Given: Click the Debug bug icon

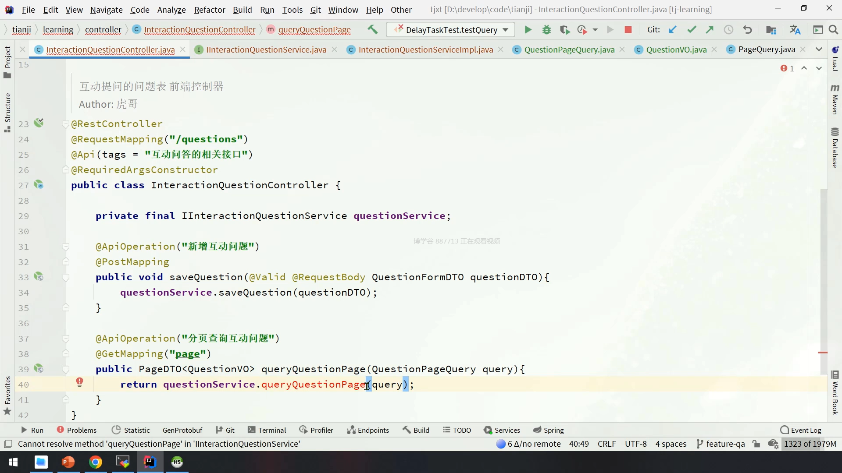Looking at the screenshot, I should (546, 30).
